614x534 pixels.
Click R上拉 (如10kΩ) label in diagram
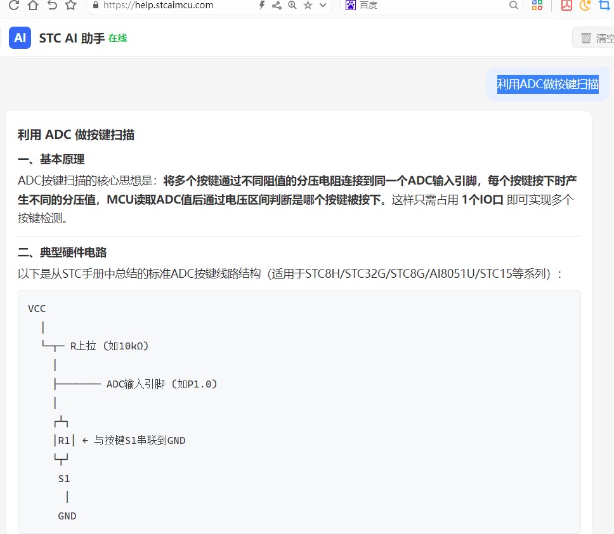click(109, 346)
